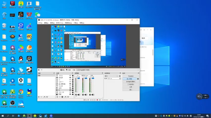Pop out the Audio Mixer dock
Viewport: 211px width, 118px height.
pos(102,73)
